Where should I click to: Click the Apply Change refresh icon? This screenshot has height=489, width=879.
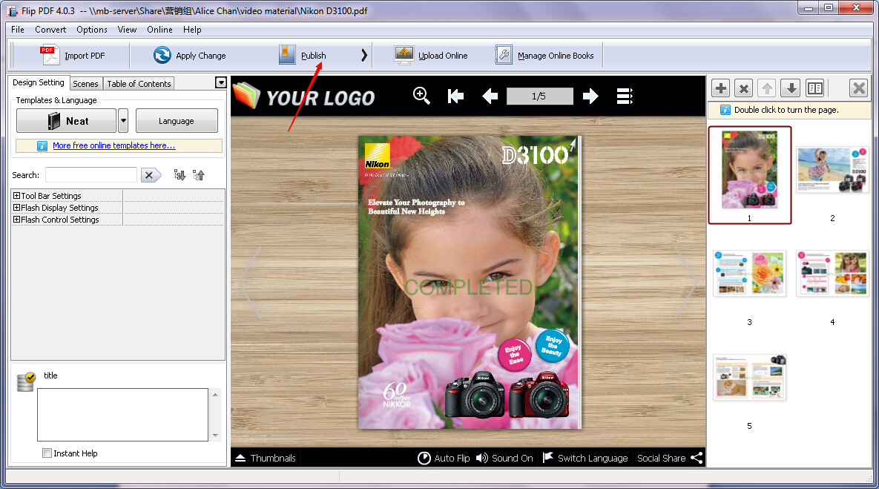point(162,55)
